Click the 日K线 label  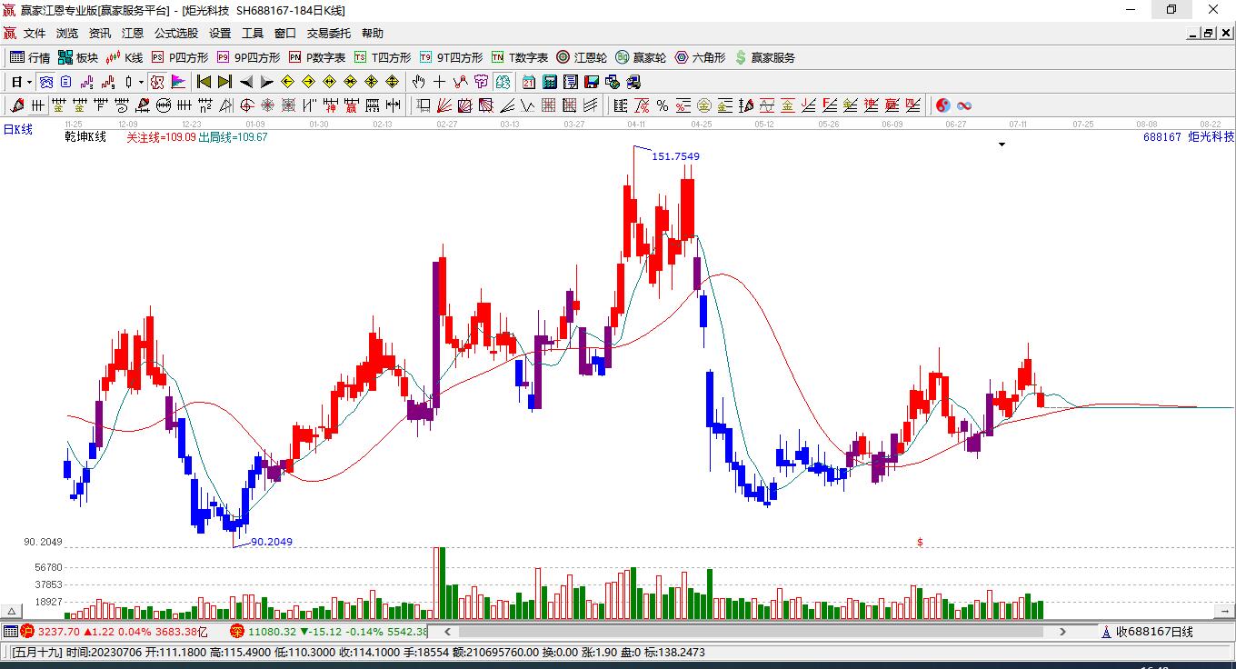[17, 130]
